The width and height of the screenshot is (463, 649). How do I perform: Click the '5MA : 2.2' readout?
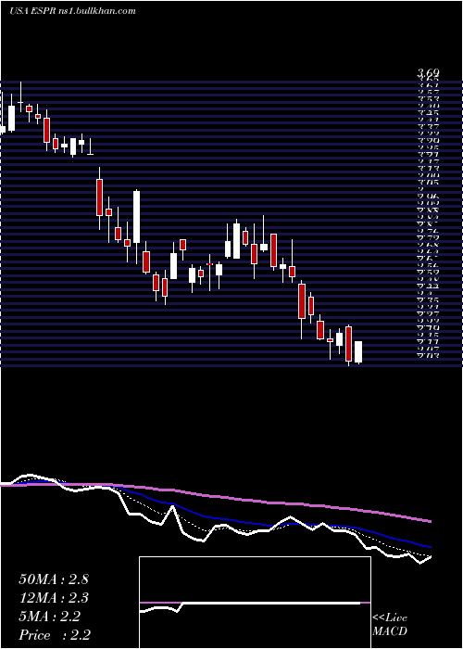pos(49,617)
